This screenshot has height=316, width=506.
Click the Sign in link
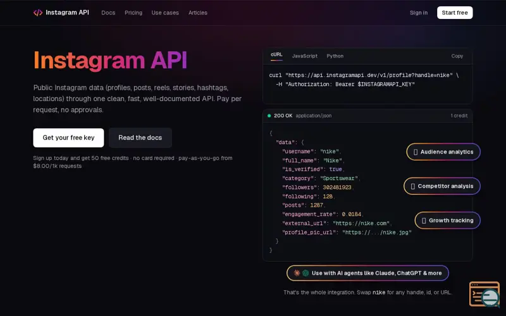pyautogui.click(x=419, y=13)
